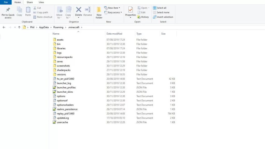Select launcher_profiles JSON file icon
This screenshot has height=149, width=265.
(x=54, y=87)
